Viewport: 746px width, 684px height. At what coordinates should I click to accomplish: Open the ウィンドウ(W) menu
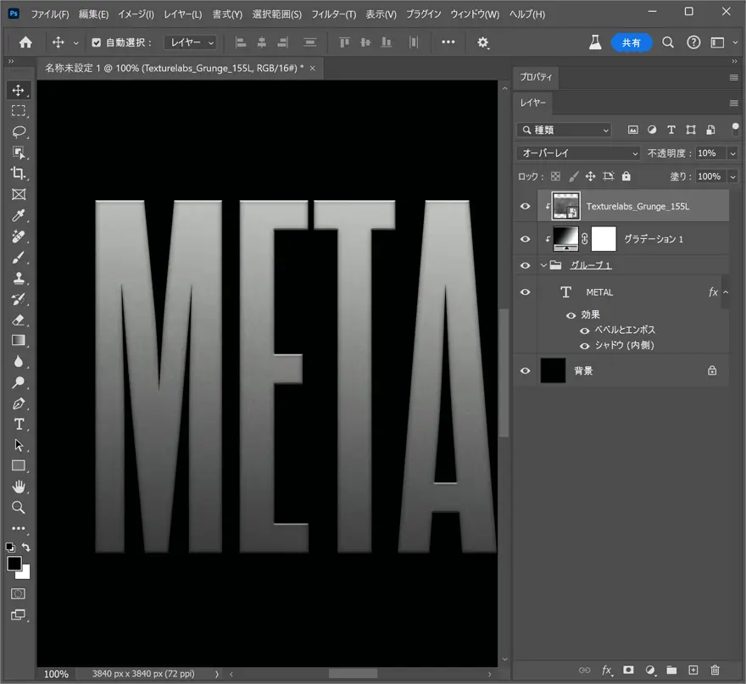coord(475,14)
